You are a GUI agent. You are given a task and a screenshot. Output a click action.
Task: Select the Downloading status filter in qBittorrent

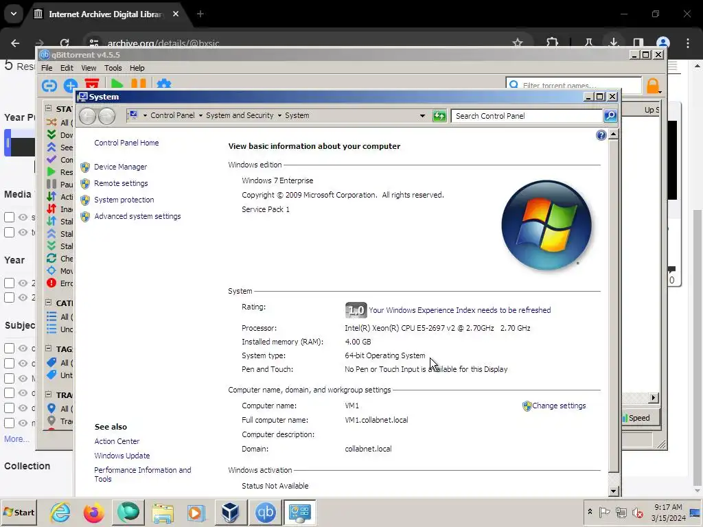click(x=60, y=135)
